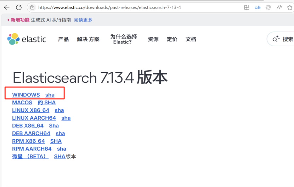This screenshot has height=187, width=294.
Task: Open the 的 SHA link for MACOS
Action: [46, 103]
